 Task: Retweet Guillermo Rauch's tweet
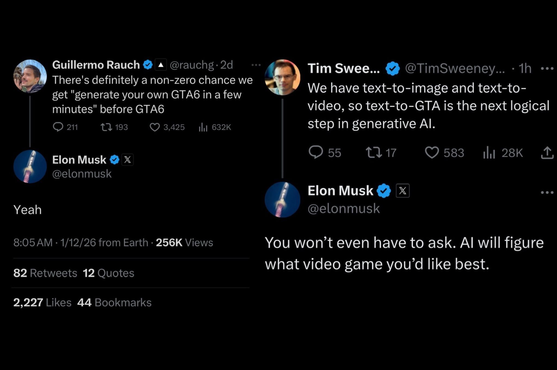[x=106, y=127]
